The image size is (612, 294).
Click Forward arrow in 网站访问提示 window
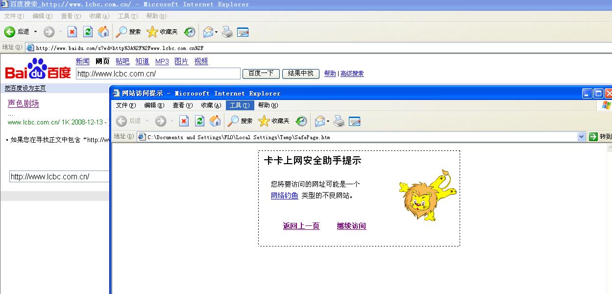[x=160, y=121]
